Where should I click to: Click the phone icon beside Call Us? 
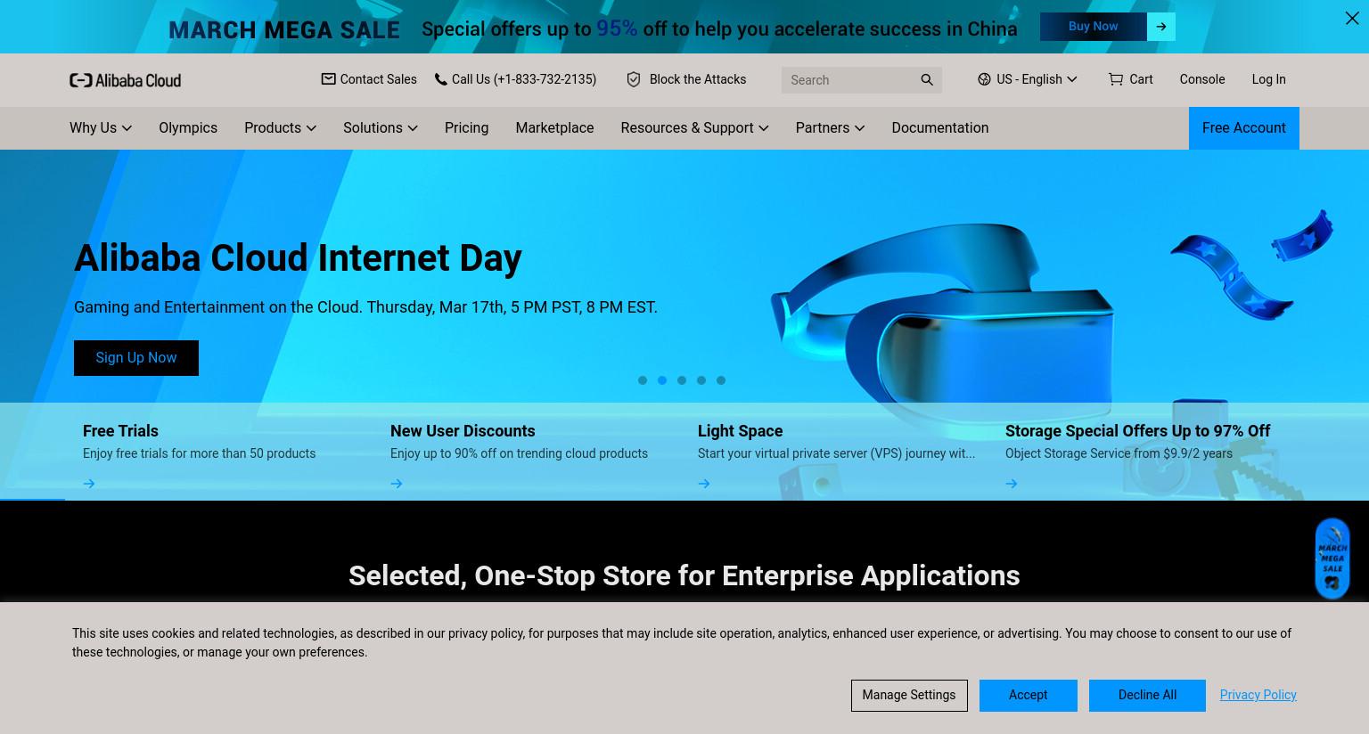(440, 79)
